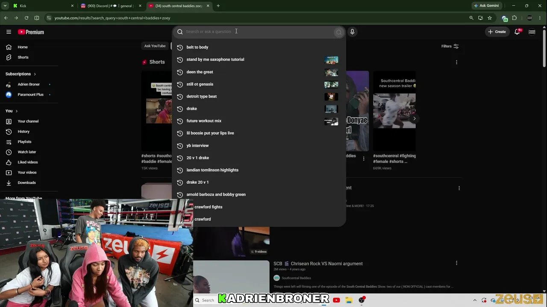Open OBS Studio from the taskbar
Viewport: 547px width, 307px height.
[362, 300]
